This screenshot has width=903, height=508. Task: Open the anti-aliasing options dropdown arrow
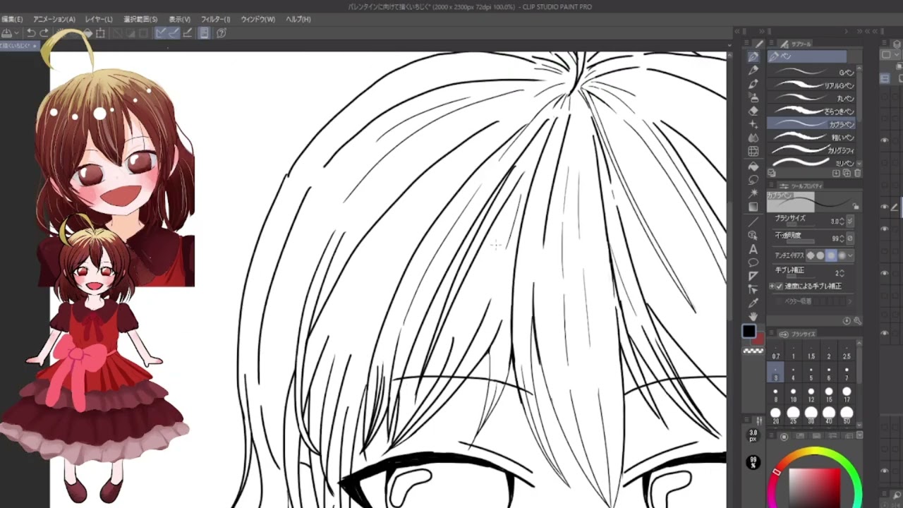pos(851,254)
